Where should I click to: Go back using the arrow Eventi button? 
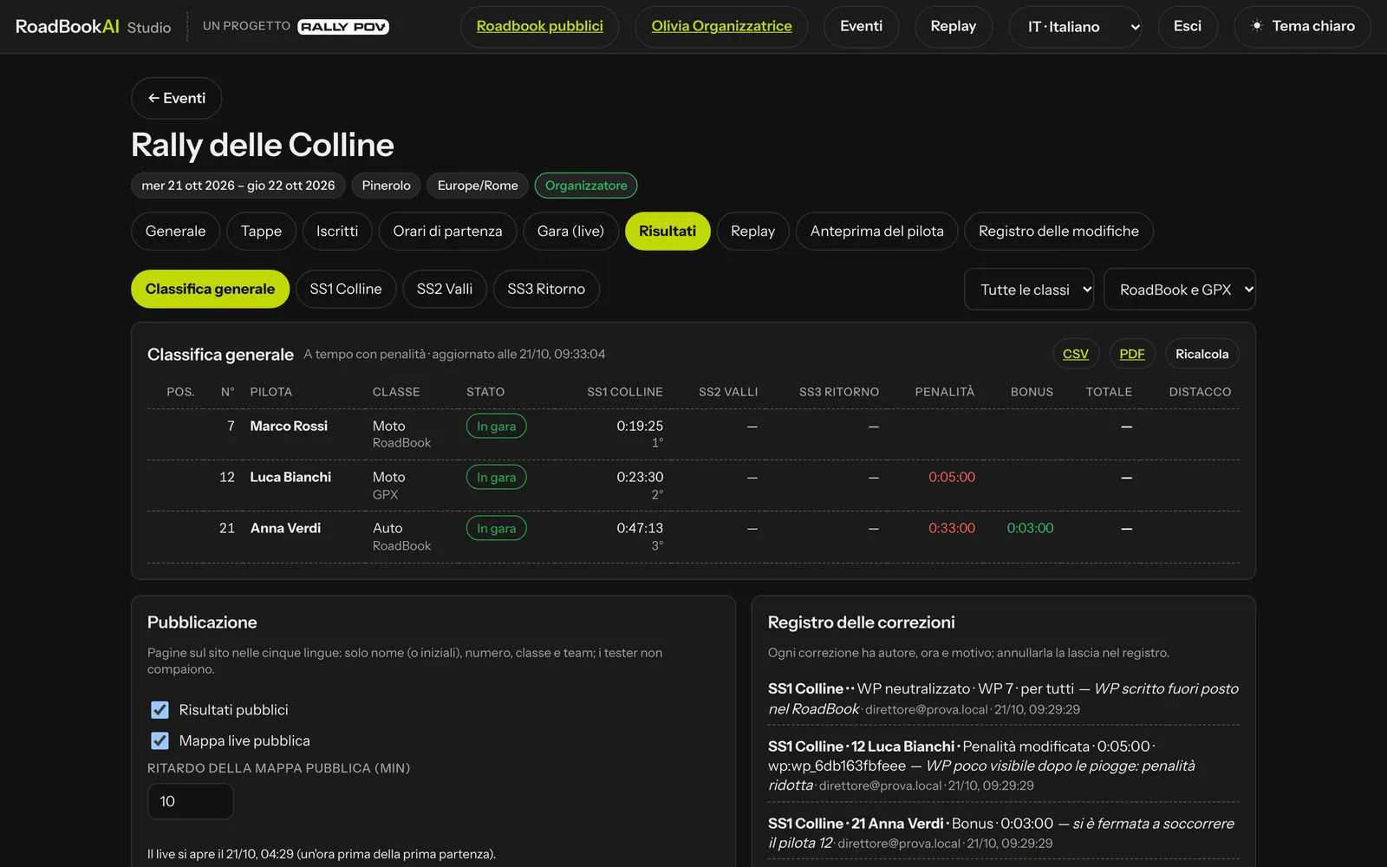177,98
